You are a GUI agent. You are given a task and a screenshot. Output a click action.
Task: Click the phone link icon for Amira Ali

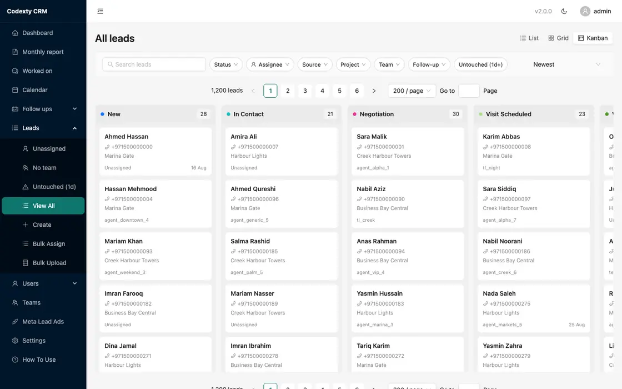(x=233, y=147)
